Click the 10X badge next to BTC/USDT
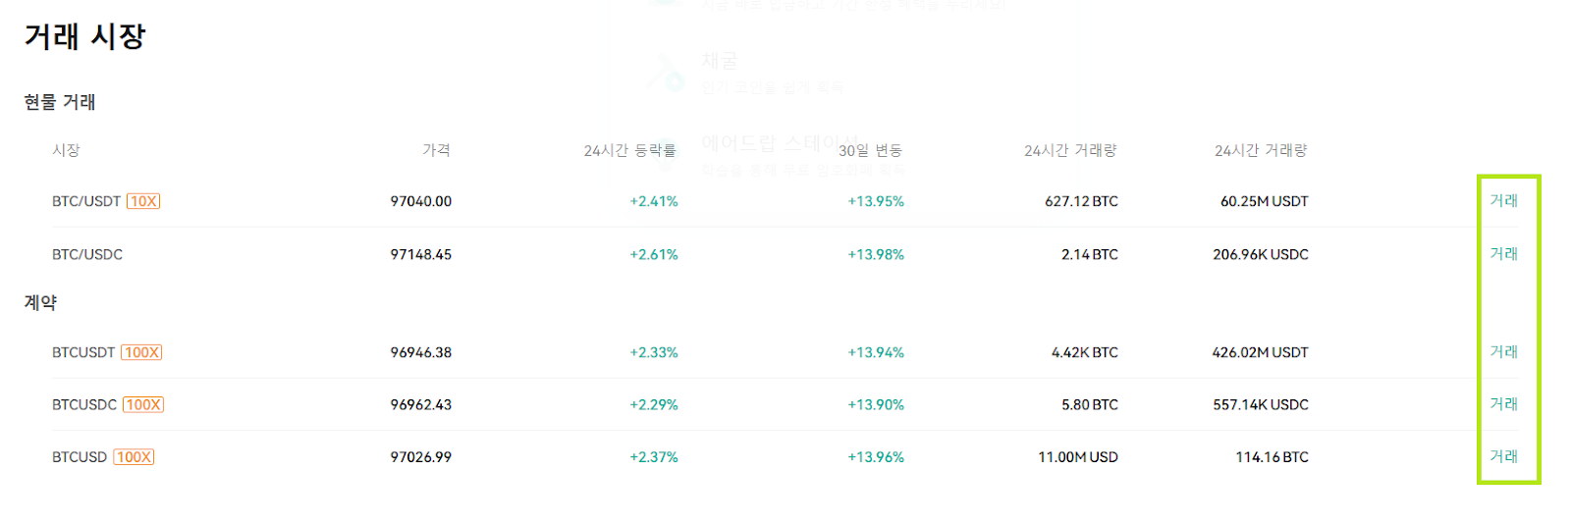The height and width of the screenshot is (522, 1571). coord(143,201)
